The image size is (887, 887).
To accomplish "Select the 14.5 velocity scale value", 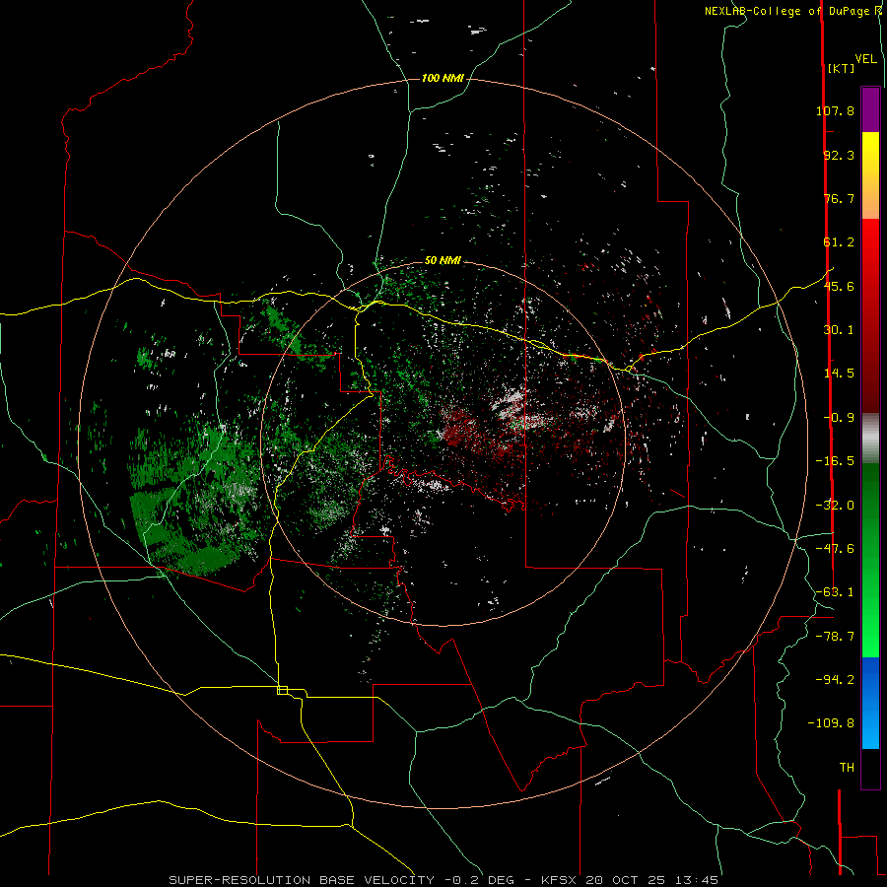I will [839, 374].
